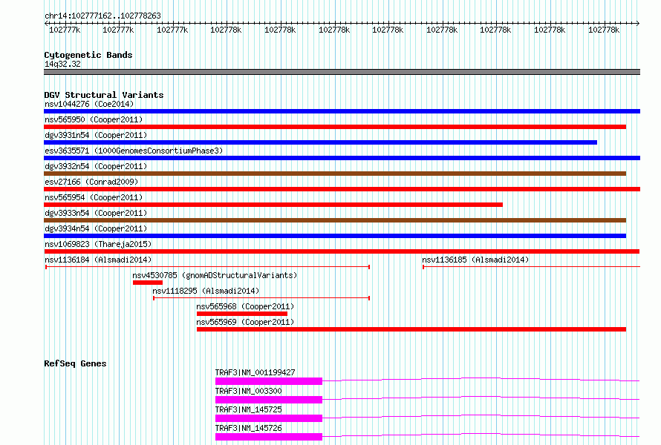Viewport: 661px width, 445px height.
Task: Click the left arrow end of ruler
Action: click(46, 24)
